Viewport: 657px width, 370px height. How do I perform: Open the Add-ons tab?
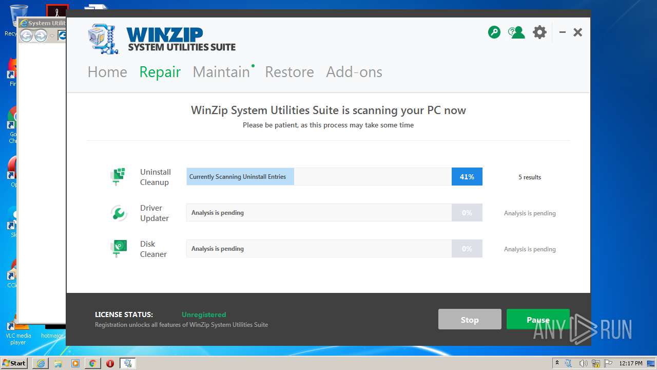[x=354, y=72]
